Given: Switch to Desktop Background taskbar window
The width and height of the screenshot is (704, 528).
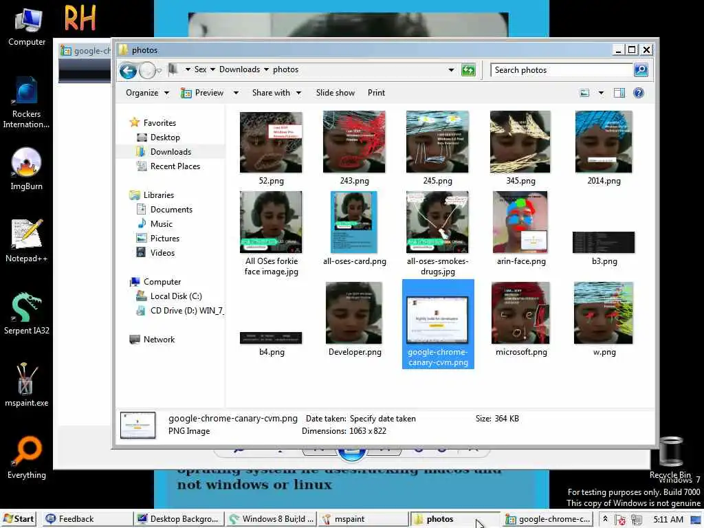Looking at the screenshot, I should [179, 519].
